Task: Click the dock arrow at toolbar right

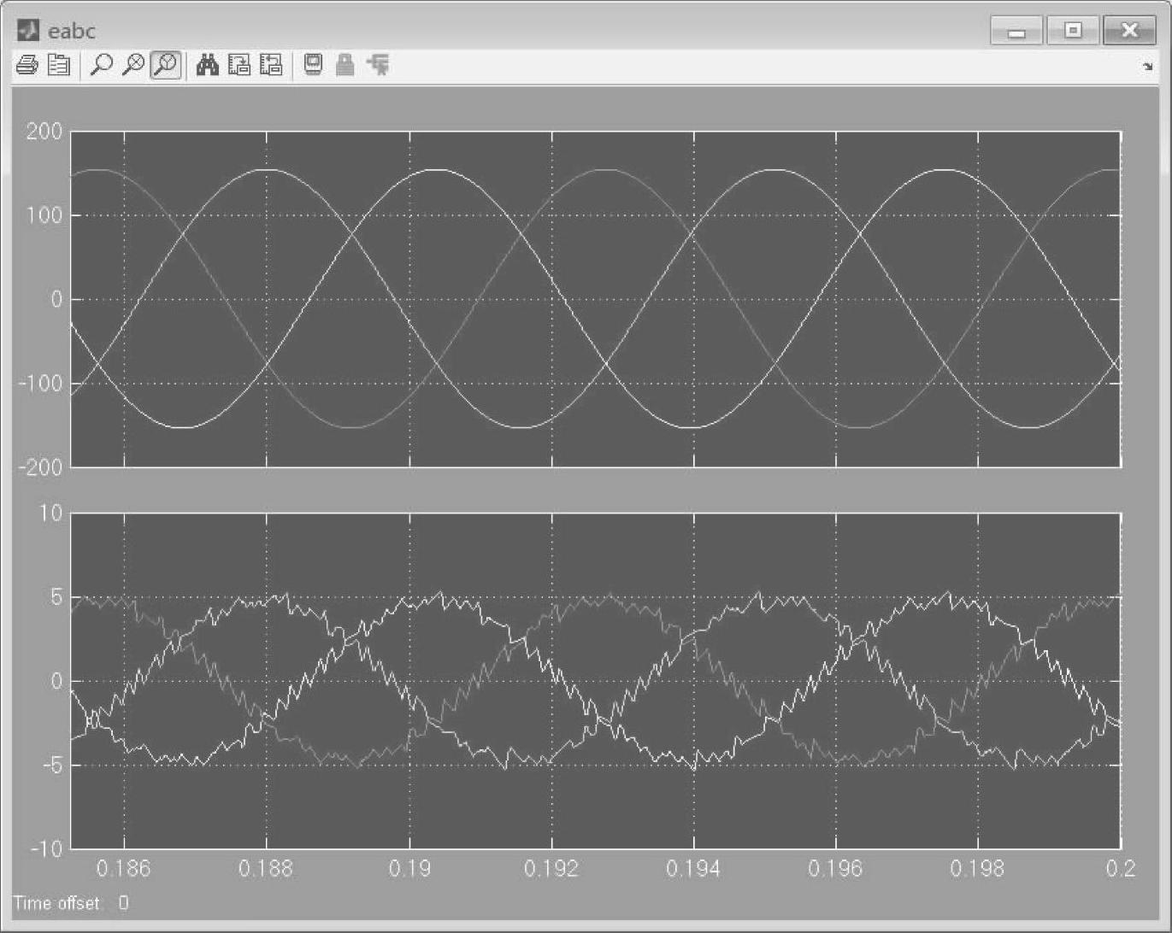Action: 1147,67
